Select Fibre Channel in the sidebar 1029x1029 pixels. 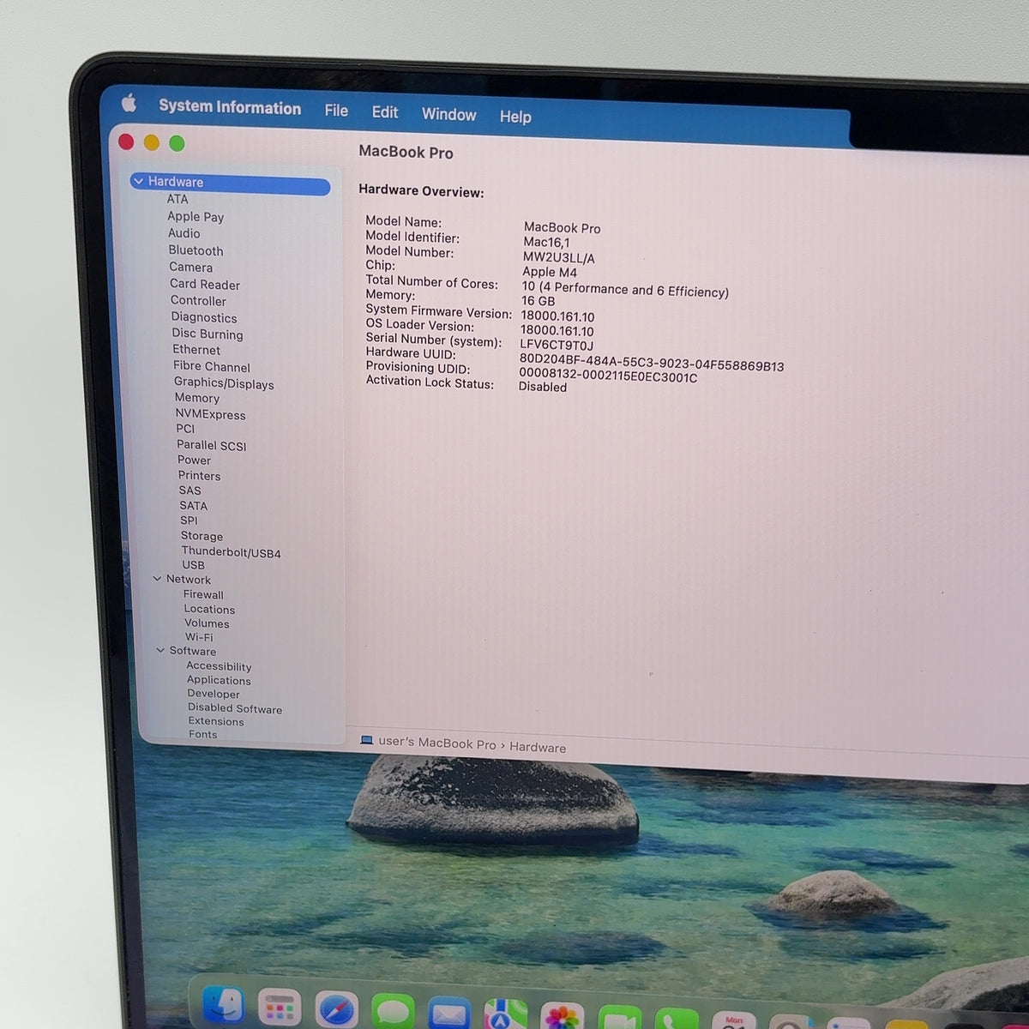[x=212, y=366]
